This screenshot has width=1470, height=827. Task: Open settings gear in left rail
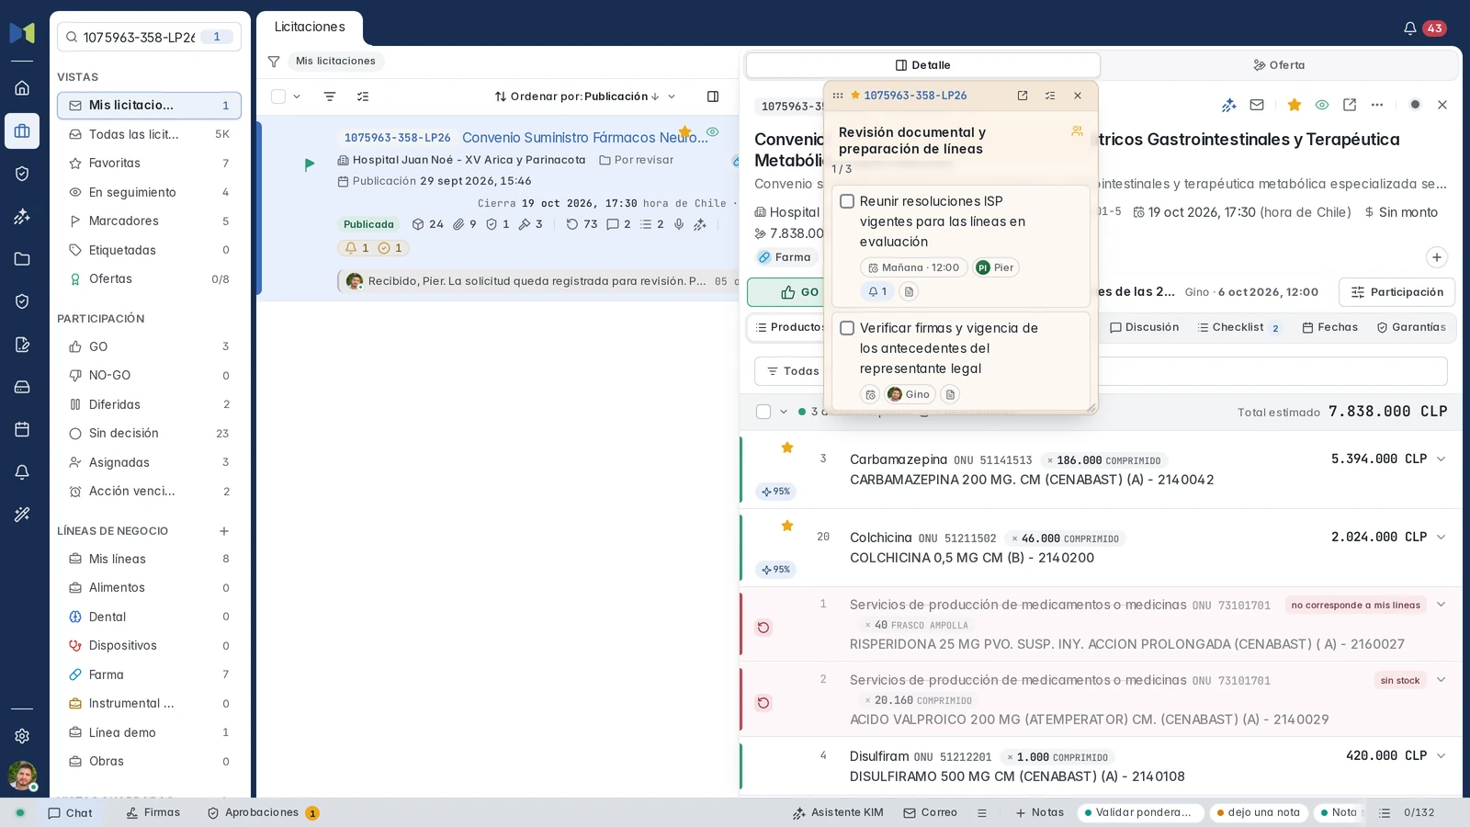pyautogui.click(x=22, y=736)
